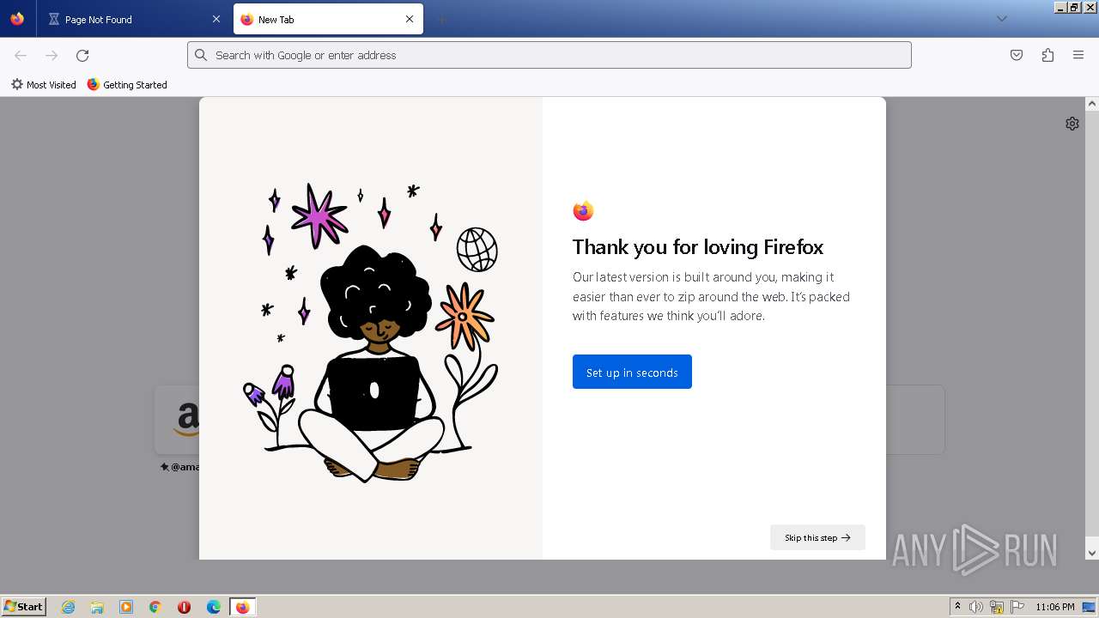Click the Set up in seconds button

pos(632,372)
